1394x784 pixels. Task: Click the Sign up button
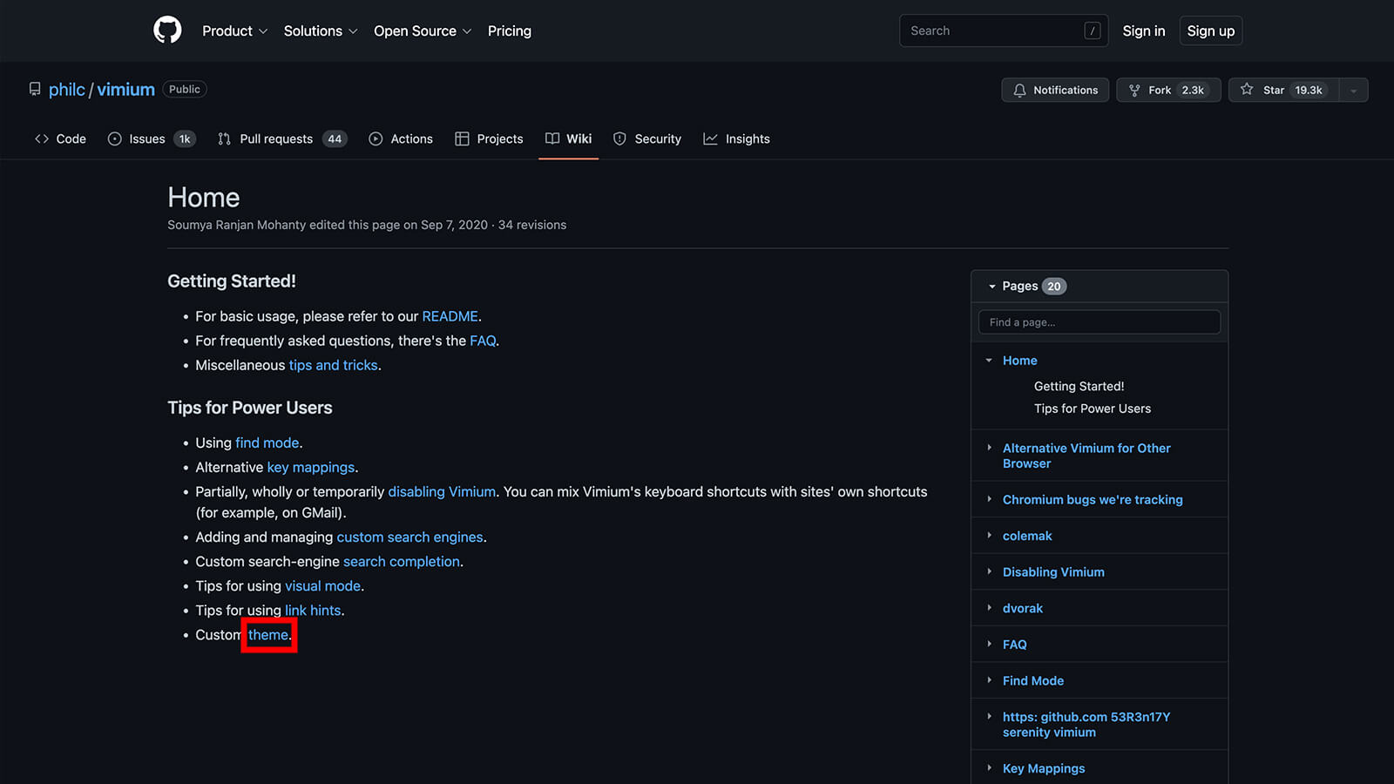coord(1211,30)
